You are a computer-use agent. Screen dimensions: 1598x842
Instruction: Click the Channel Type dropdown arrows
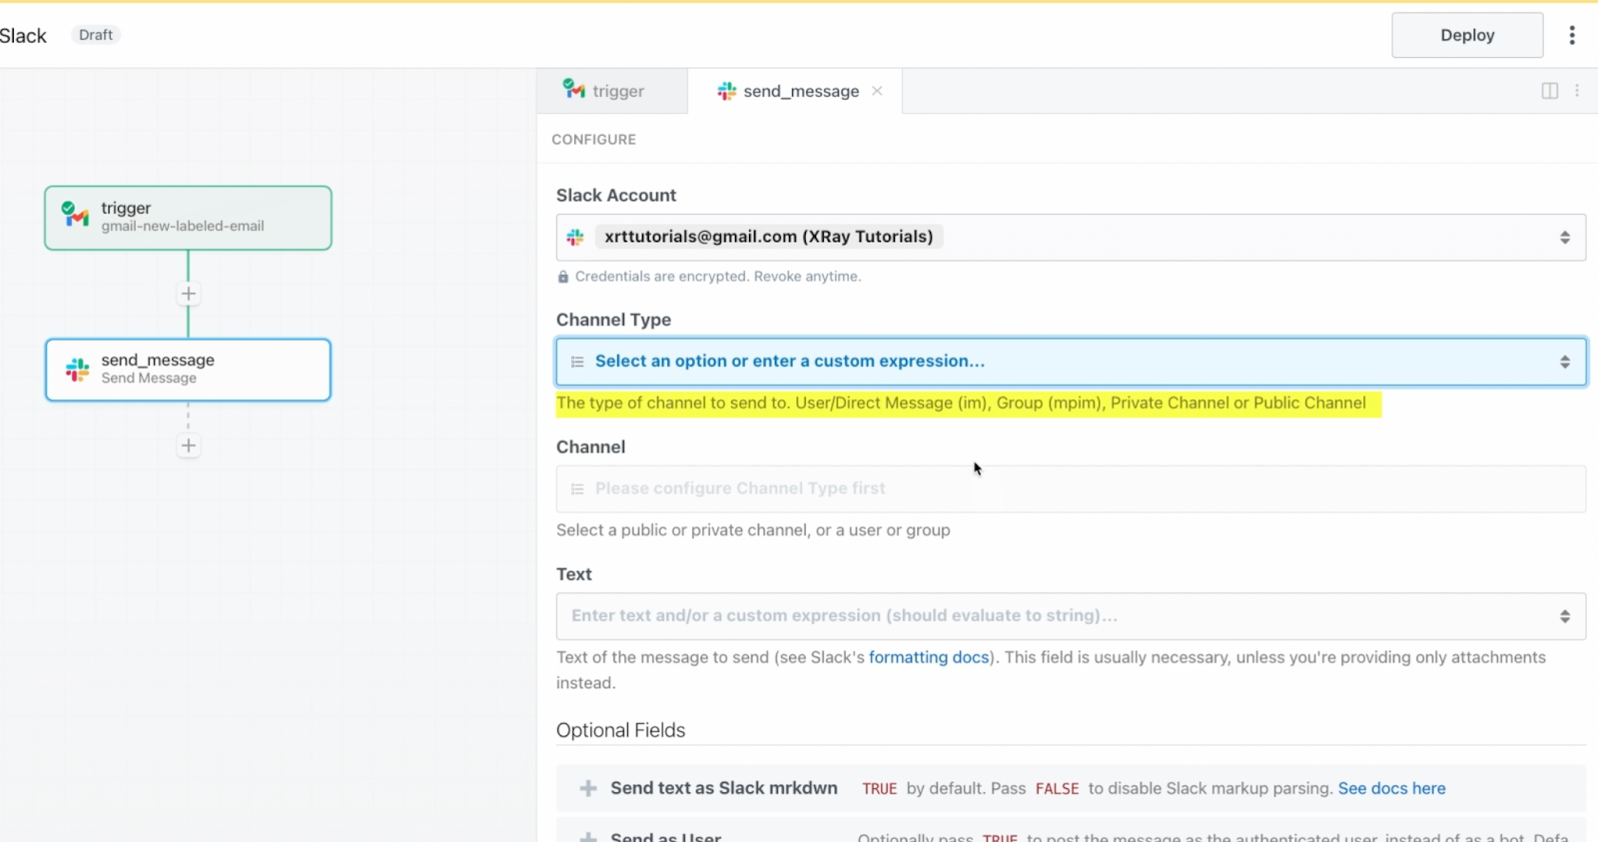coord(1565,362)
